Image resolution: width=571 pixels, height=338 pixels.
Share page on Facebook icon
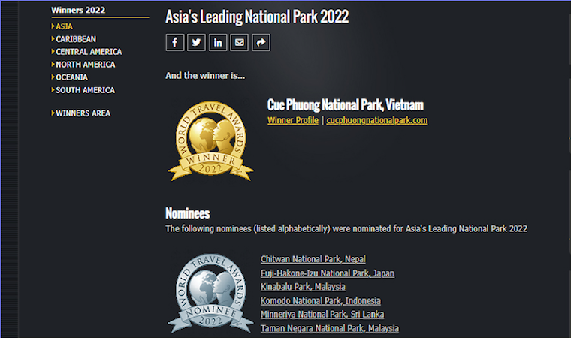coord(174,43)
